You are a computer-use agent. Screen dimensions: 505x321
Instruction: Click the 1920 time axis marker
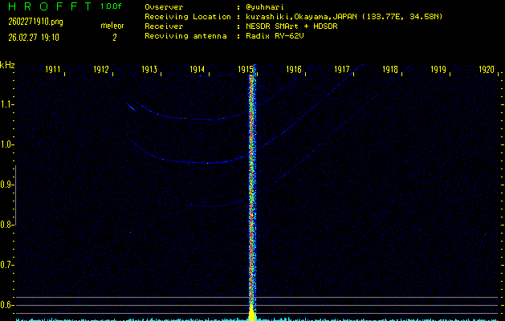tap(486, 70)
